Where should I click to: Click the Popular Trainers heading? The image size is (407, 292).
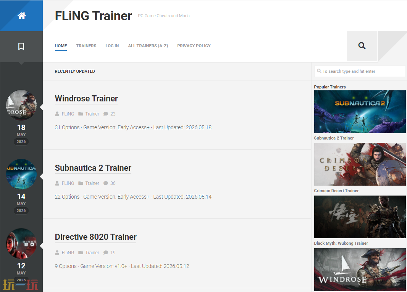click(329, 87)
